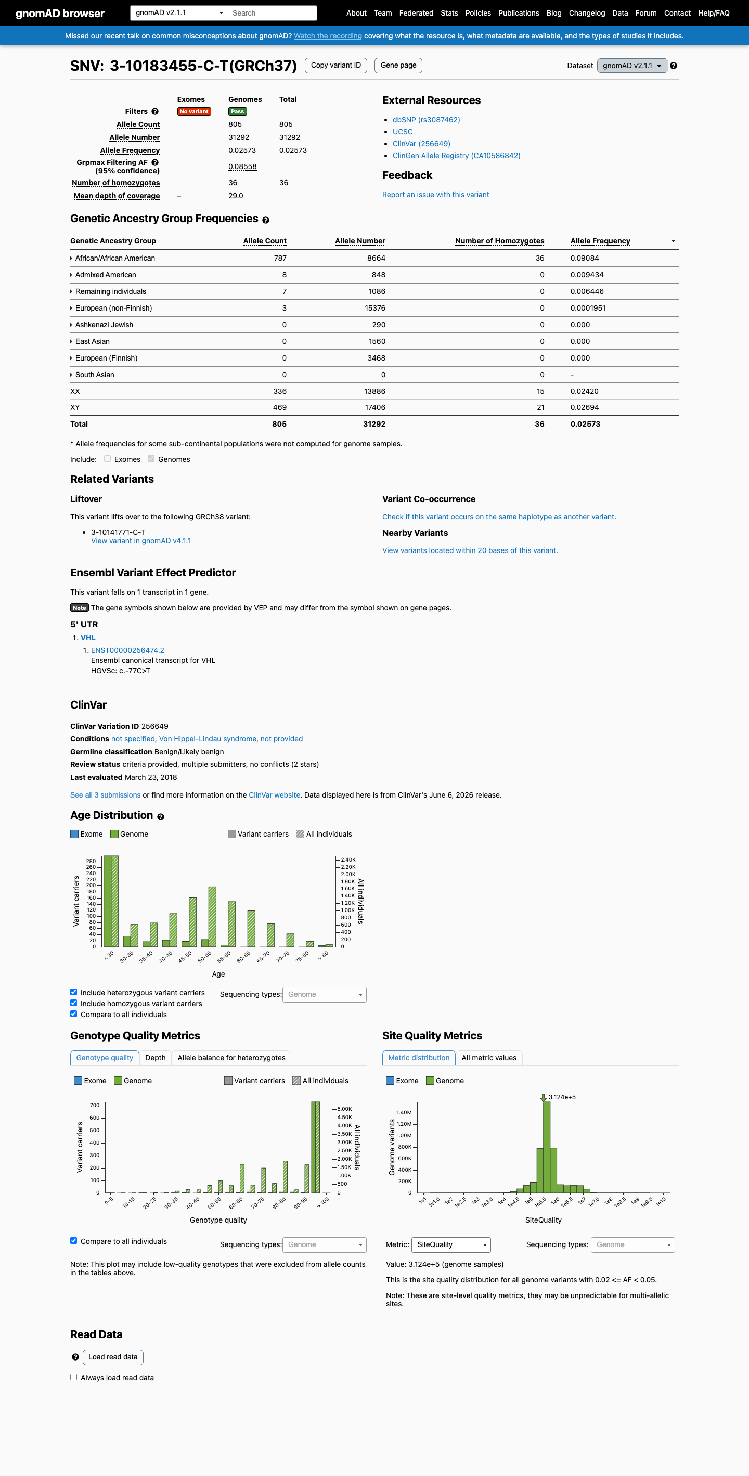The height and width of the screenshot is (1476, 749).
Task: Click the Gene page button
Action: tap(398, 66)
